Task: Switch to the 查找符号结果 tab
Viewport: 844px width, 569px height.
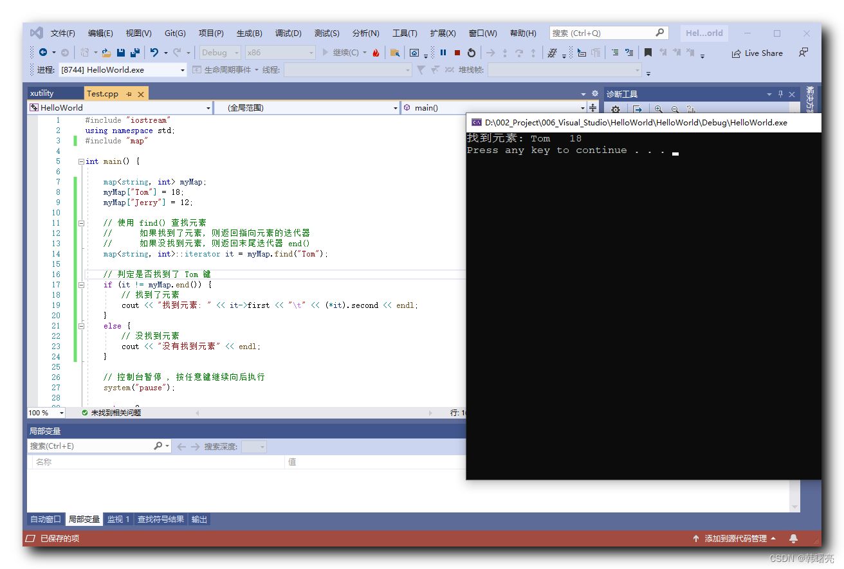Action: (x=161, y=519)
